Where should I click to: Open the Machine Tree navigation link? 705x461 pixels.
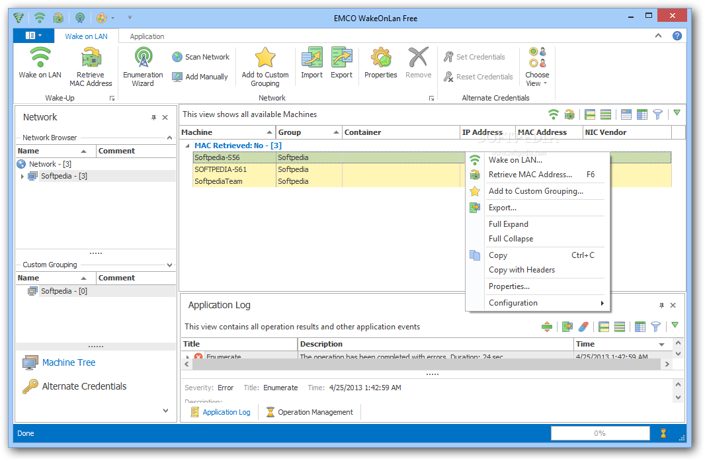(59, 362)
